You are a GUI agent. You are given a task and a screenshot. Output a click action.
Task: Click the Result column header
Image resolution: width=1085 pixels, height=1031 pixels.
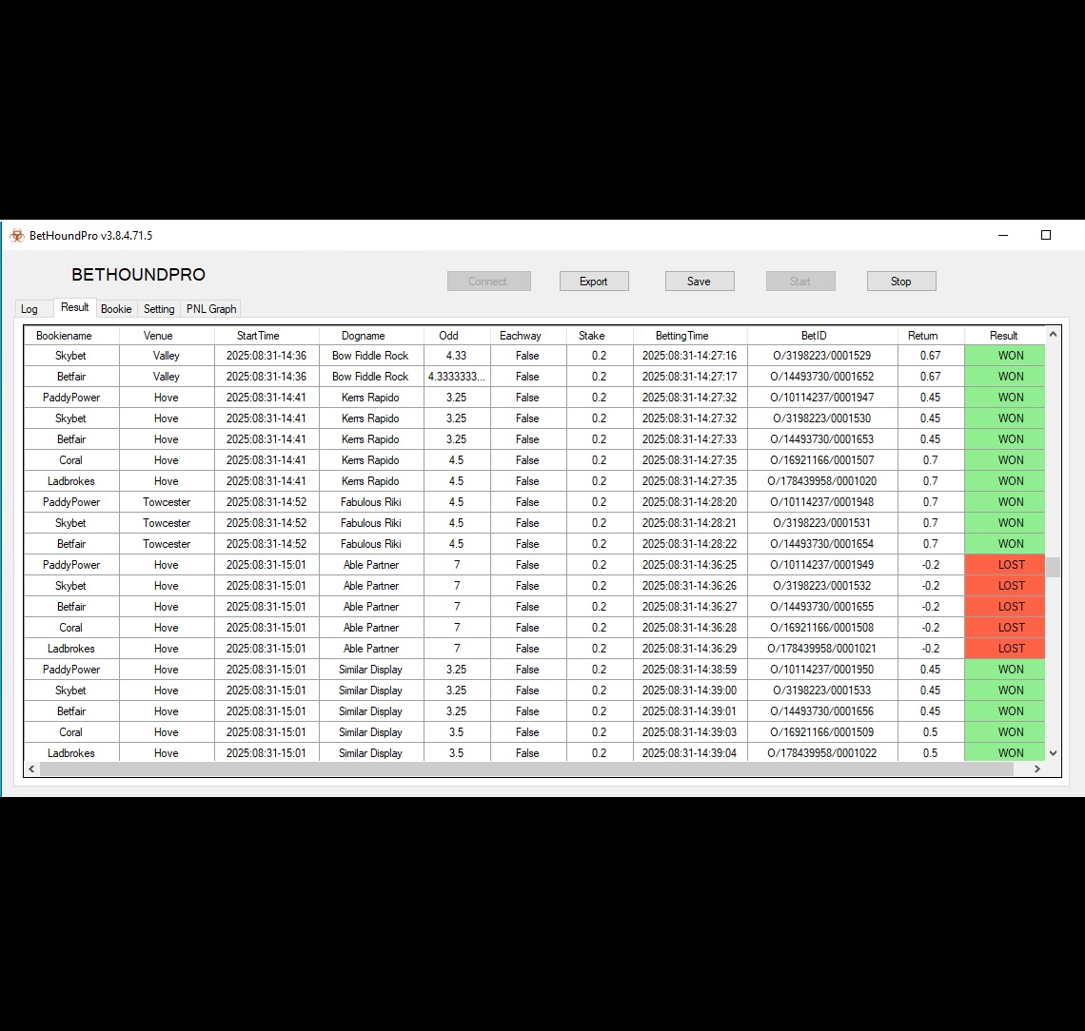(1003, 336)
